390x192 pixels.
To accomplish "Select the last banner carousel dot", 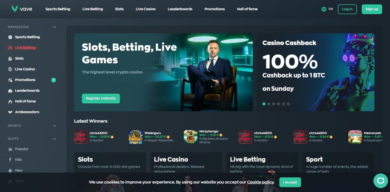I will [x=288, y=104].
